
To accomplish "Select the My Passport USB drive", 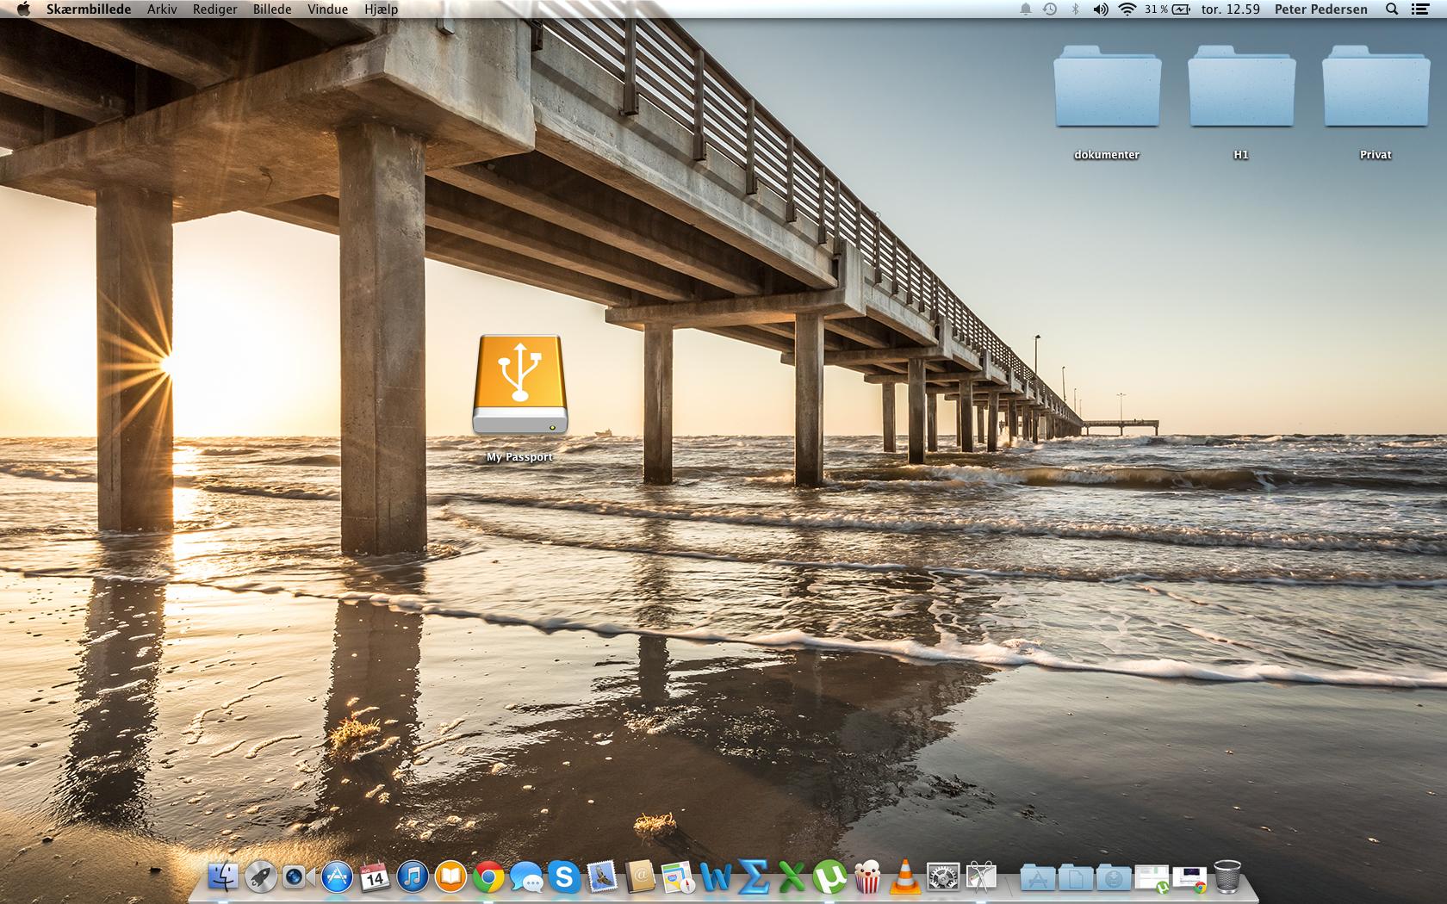I will pos(519,386).
